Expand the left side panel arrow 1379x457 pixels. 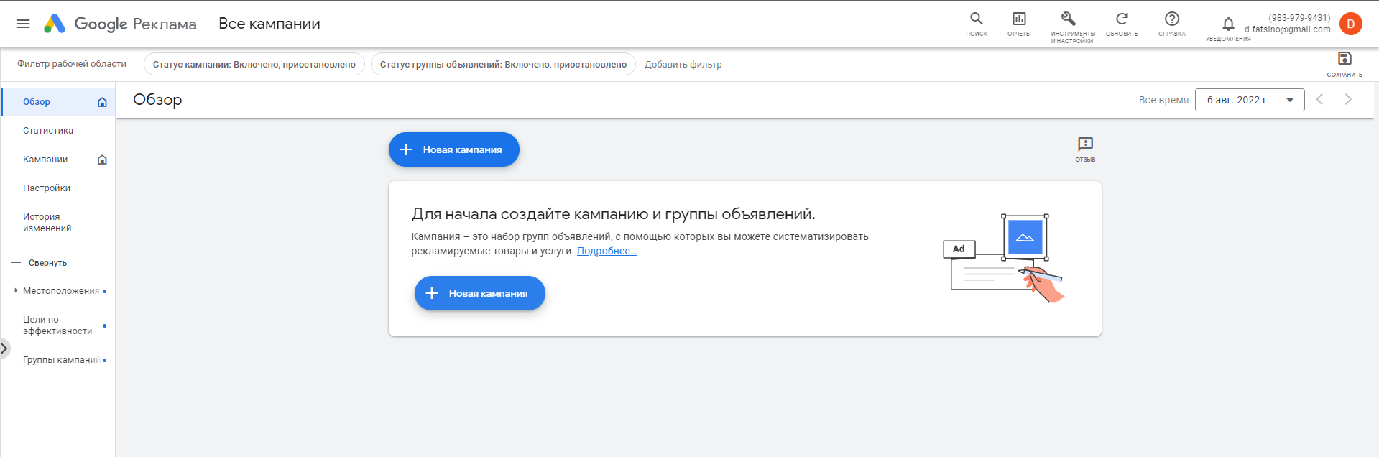[4, 348]
